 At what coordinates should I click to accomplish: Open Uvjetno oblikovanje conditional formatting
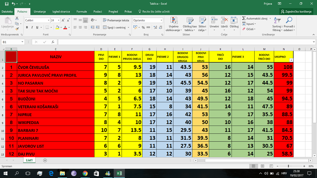(174, 23)
